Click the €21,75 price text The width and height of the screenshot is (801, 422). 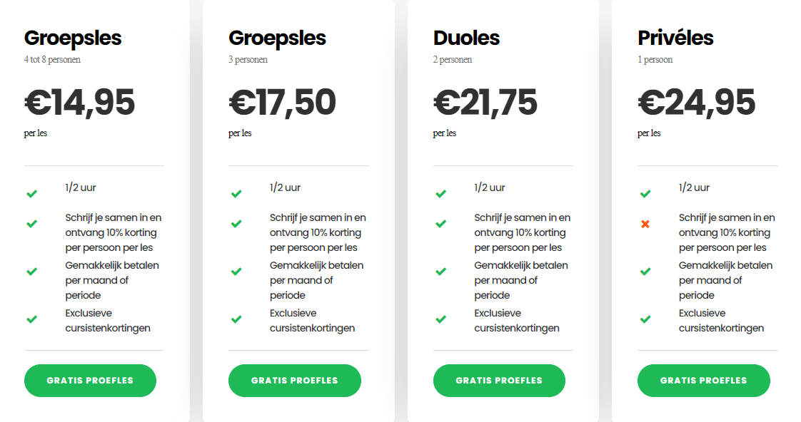[x=485, y=102]
